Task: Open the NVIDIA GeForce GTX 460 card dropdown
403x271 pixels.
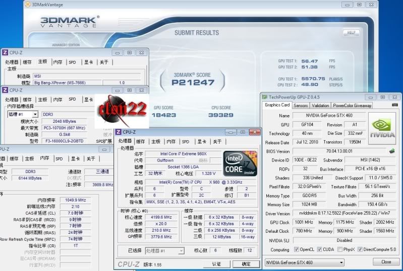Action: [x=305, y=262]
